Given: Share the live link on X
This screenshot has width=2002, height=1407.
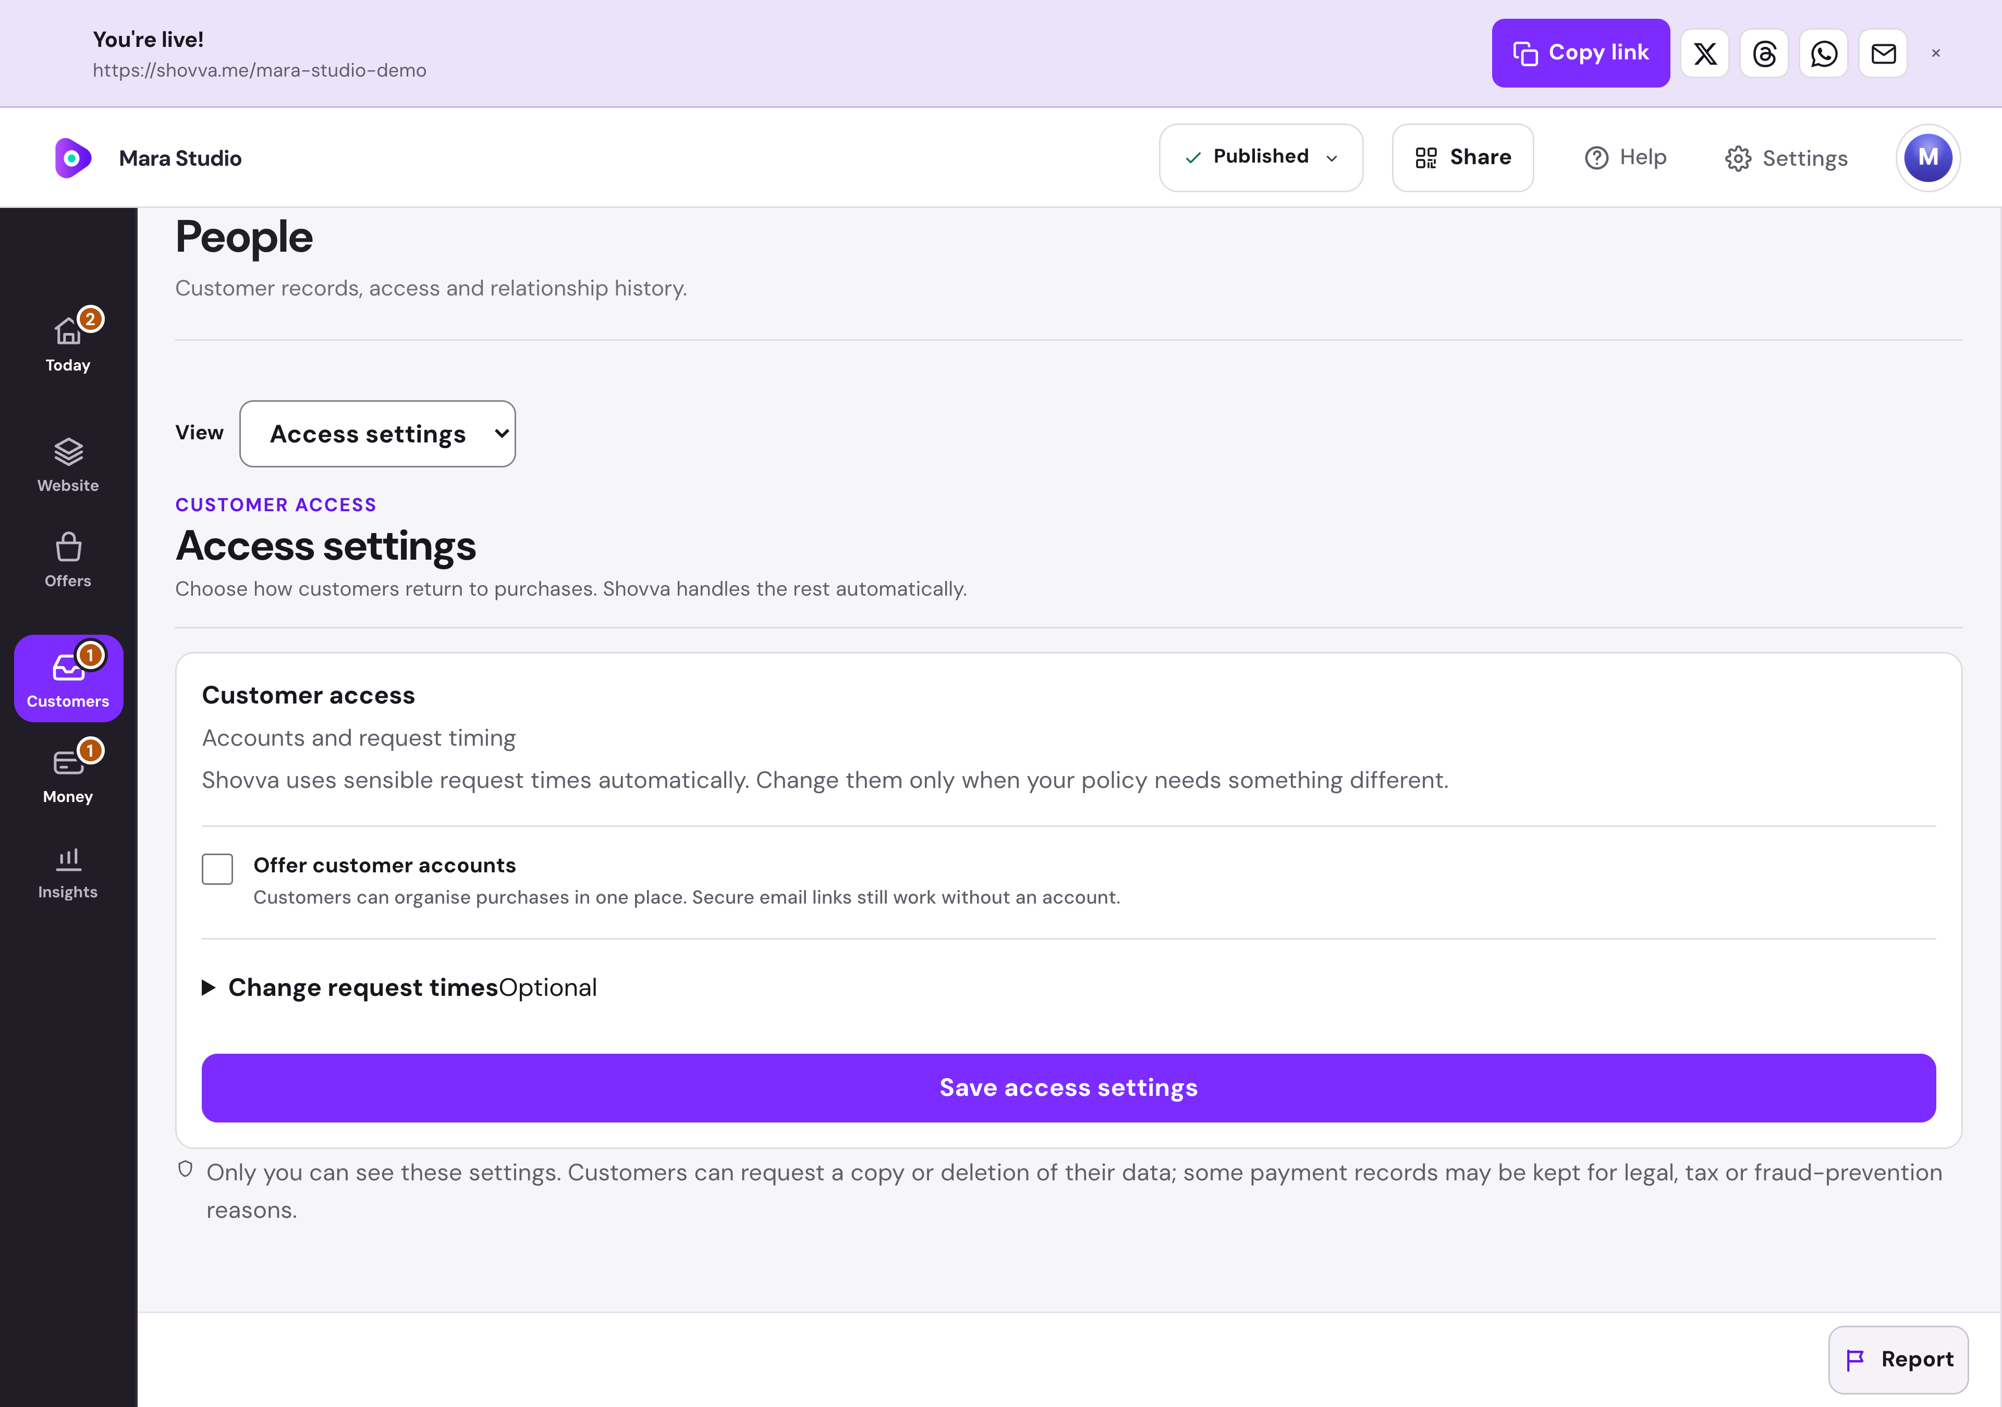Looking at the screenshot, I should point(1705,53).
